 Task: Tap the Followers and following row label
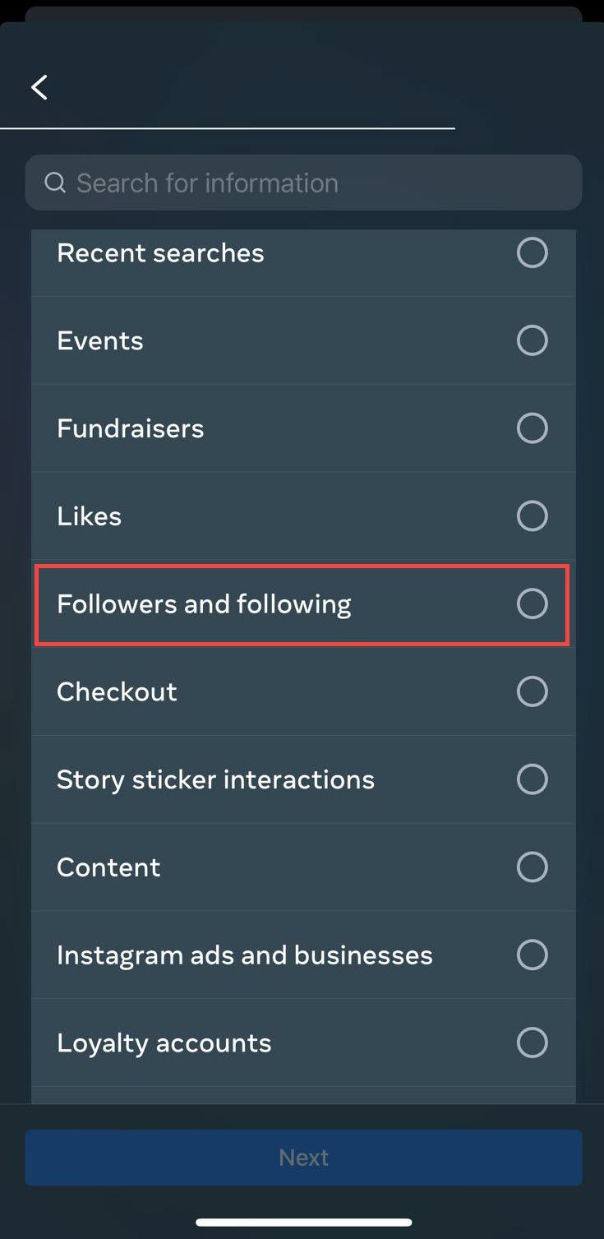pos(202,603)
